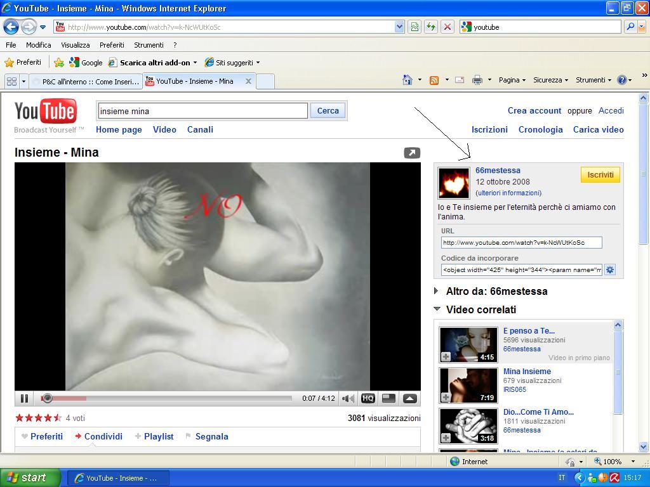Rate the video using the star rating
The width and height of the screenshot is (650, 487).
click(39, 418)
